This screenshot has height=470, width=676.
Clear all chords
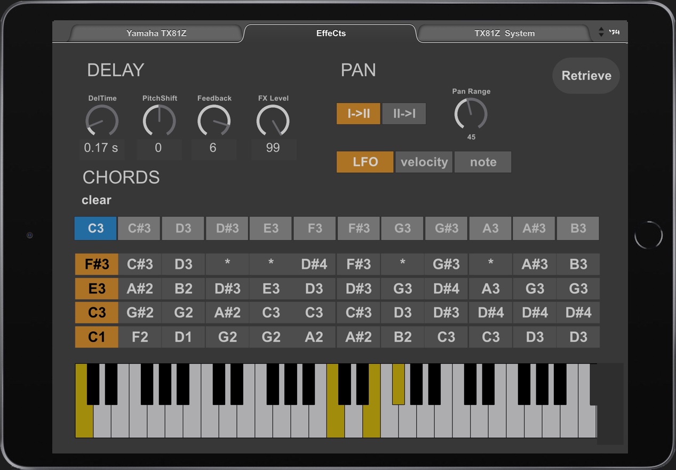click(97, 200)
